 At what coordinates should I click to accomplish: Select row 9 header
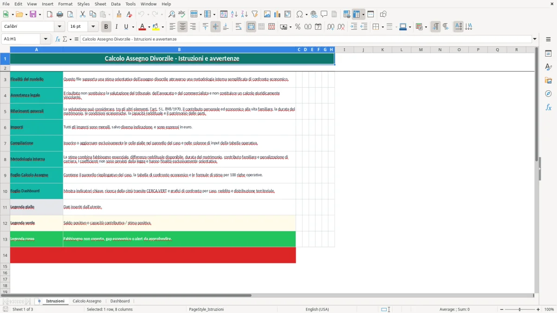point(5,175)
